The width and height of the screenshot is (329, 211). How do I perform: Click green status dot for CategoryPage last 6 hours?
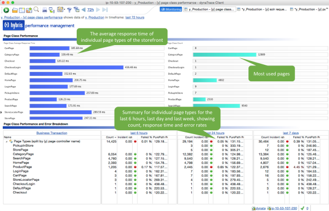135,154
